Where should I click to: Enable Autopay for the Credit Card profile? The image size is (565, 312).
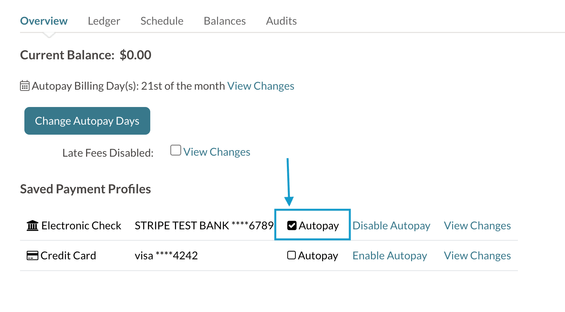(389, 255)
